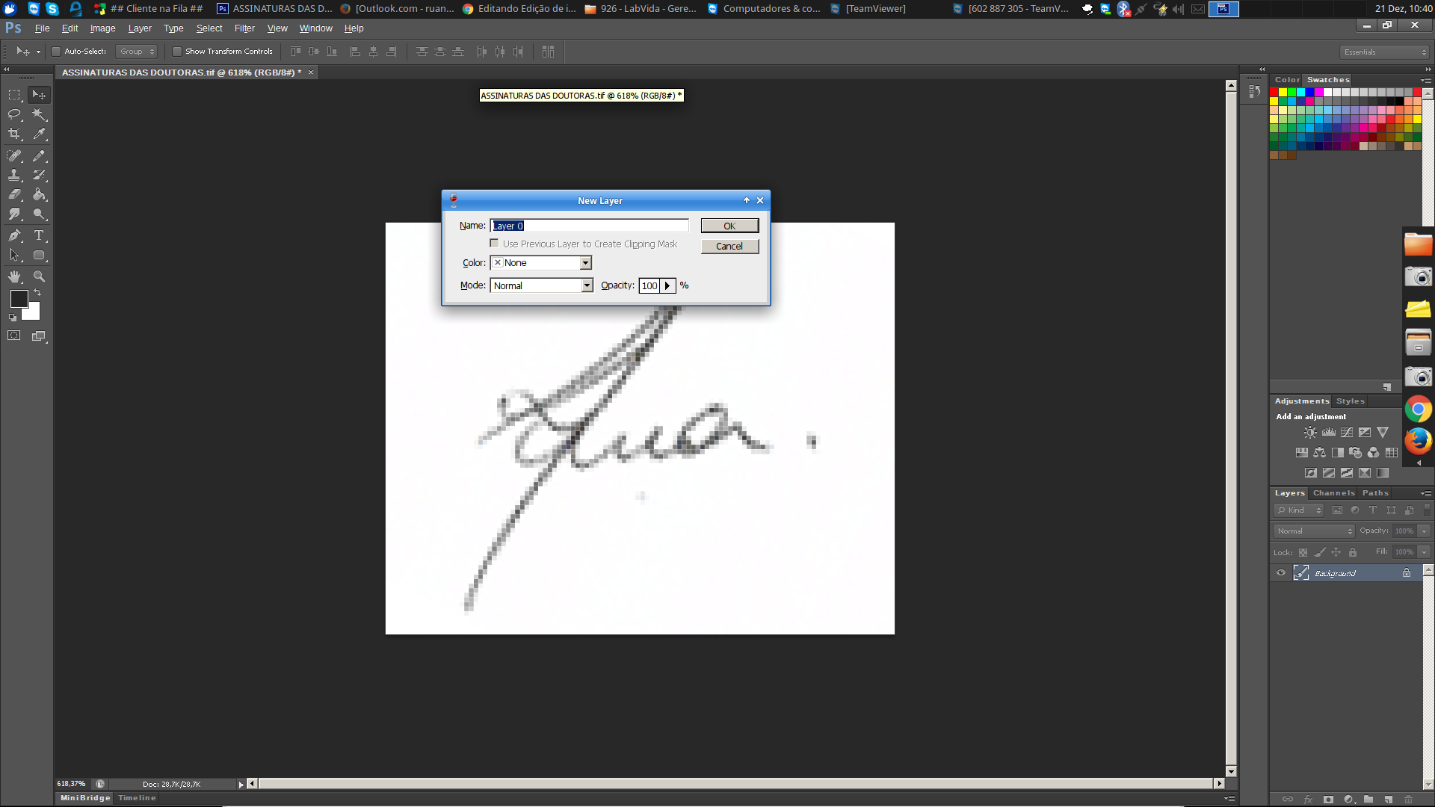The width and height of the screenshot is (1435, 807).
Task: Open the Layers panel Fill dropdown arrow
Action: coord(1425,552)
